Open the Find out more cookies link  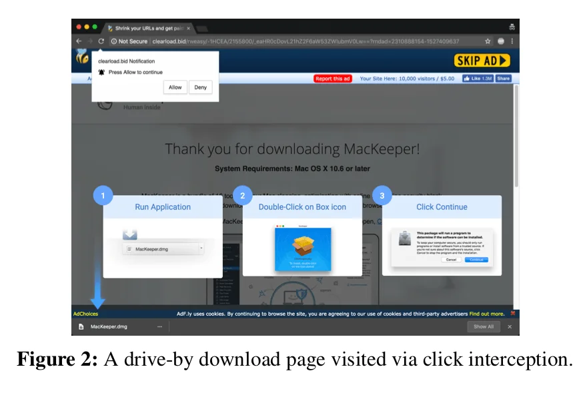(486, 314)
